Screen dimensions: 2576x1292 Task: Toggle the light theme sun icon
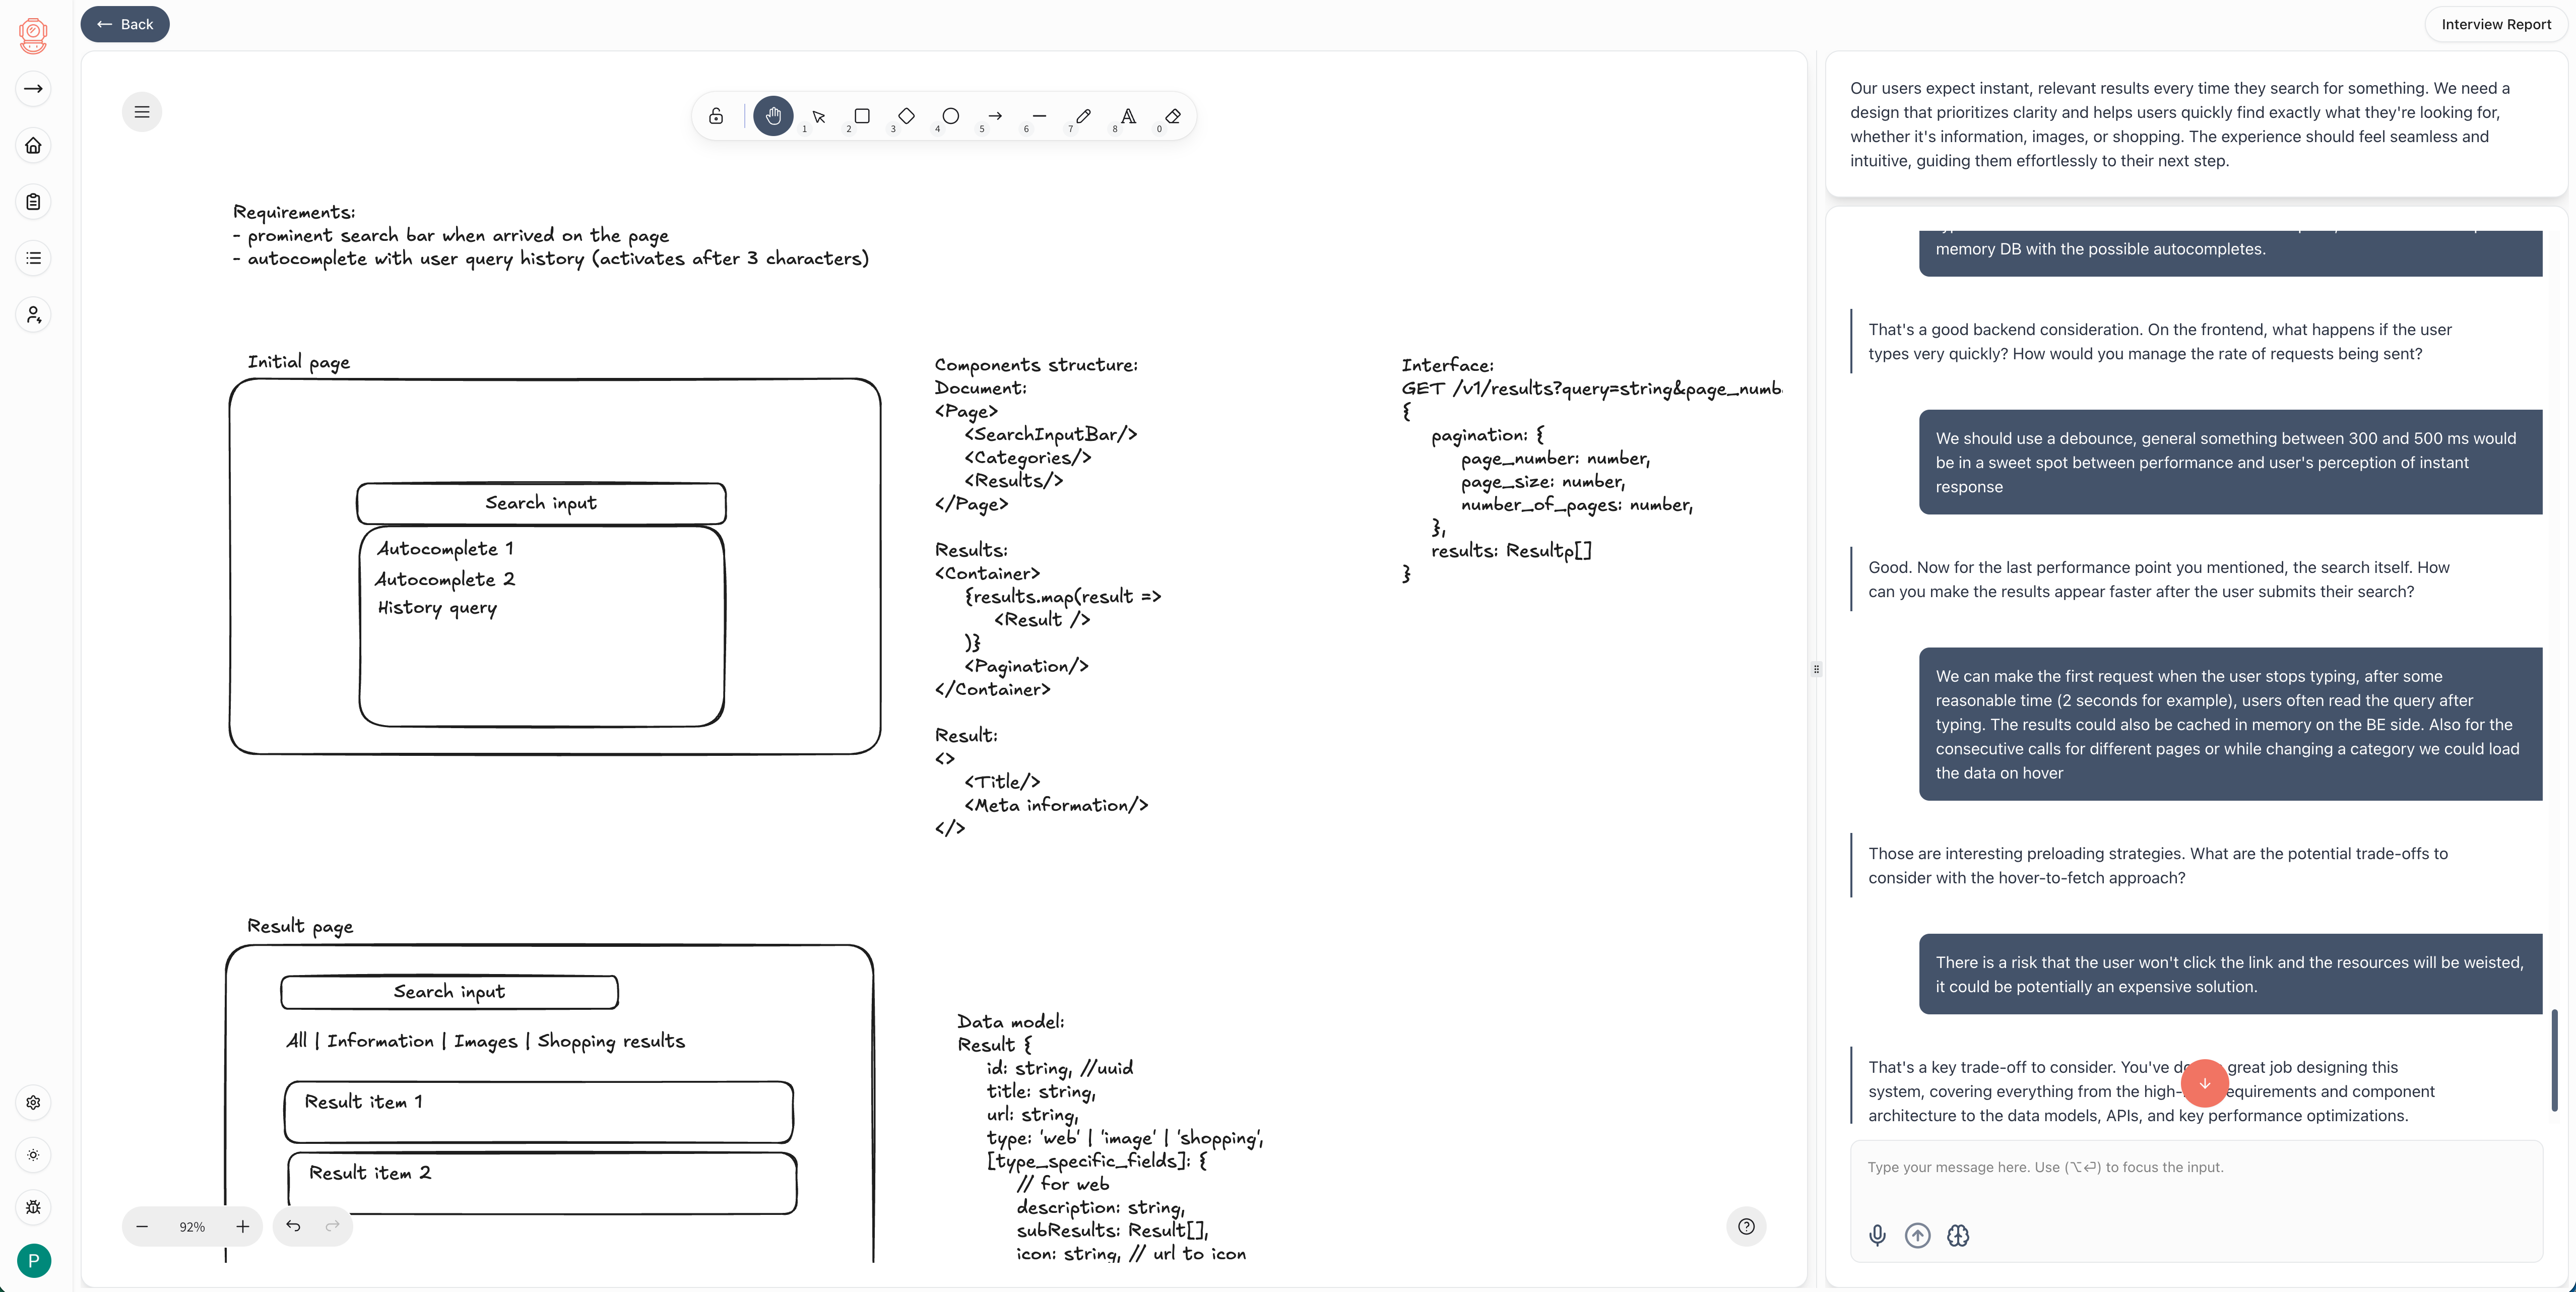pos(33,1155)
